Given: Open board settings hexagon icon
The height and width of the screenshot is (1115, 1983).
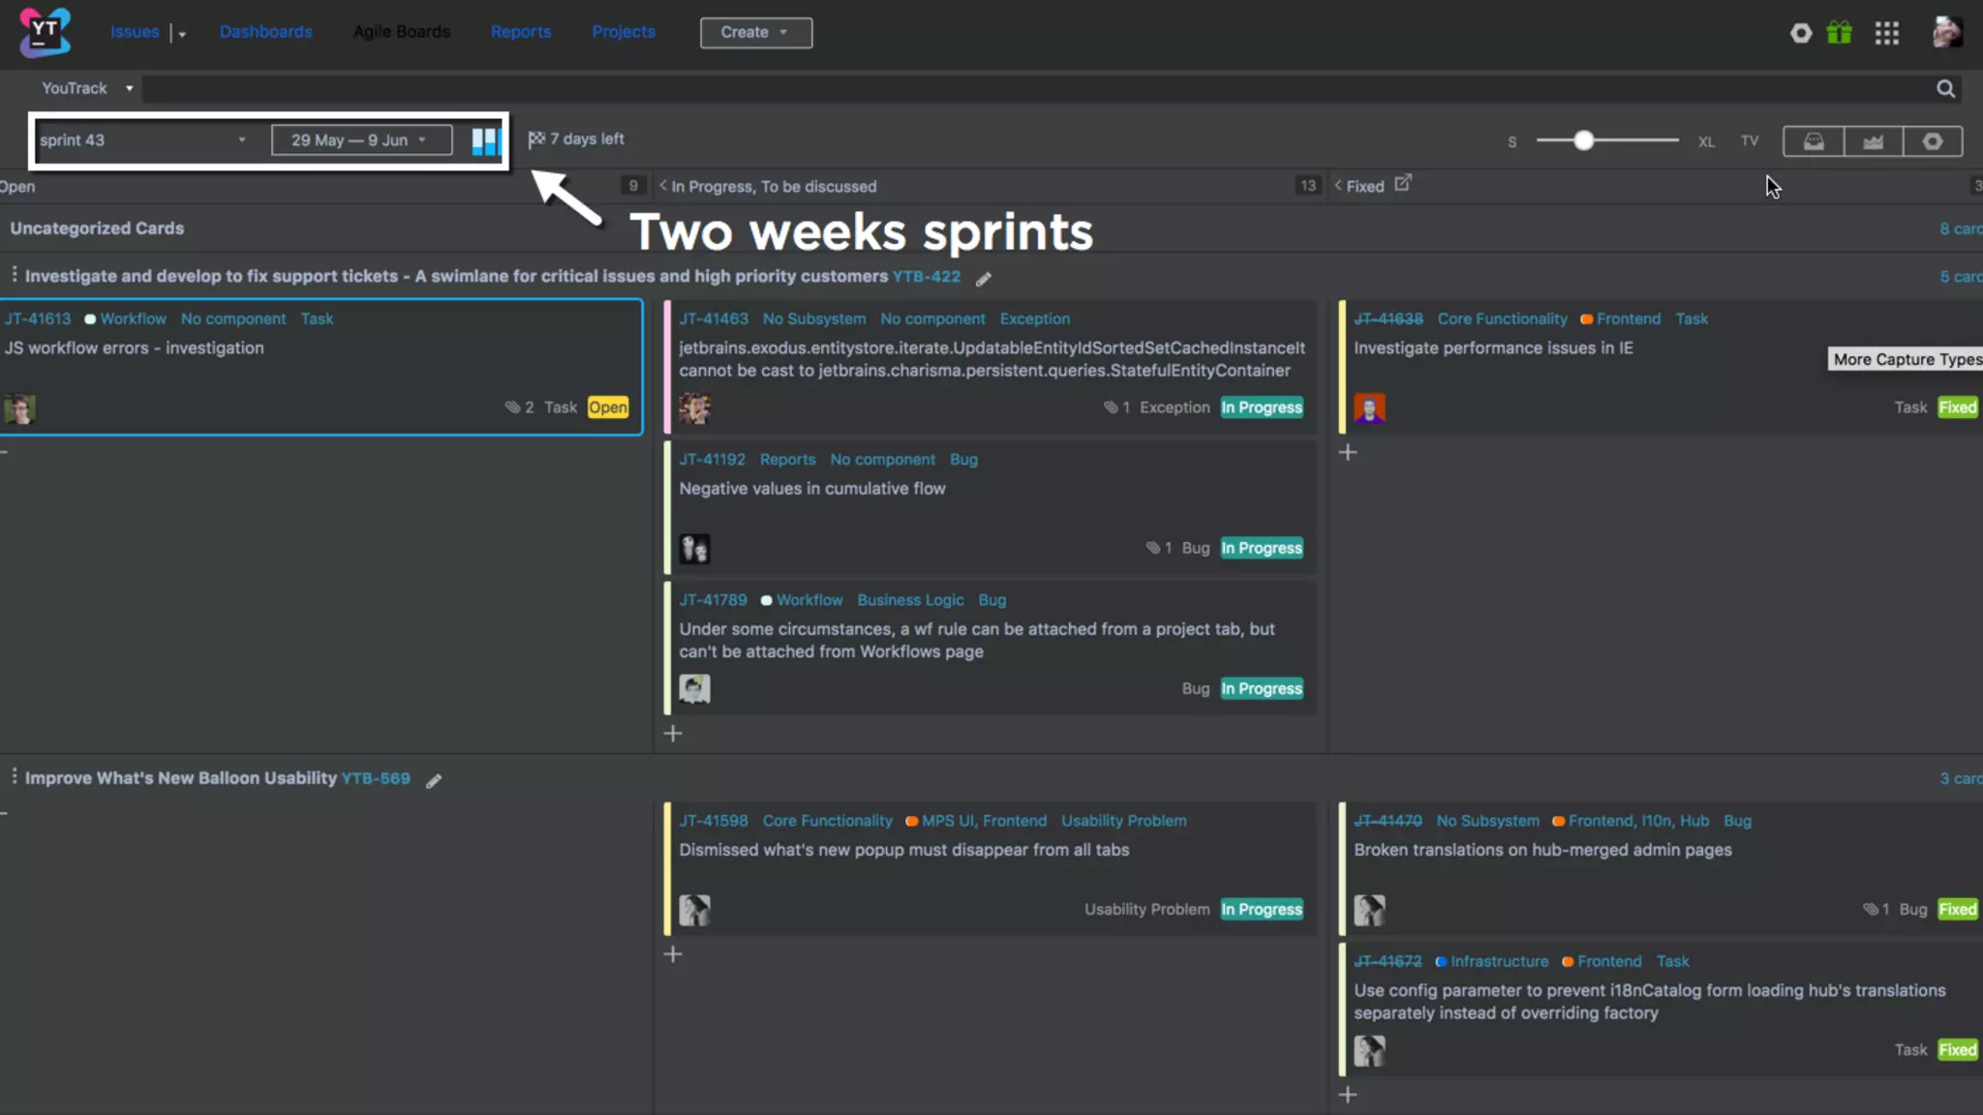Looking at the screenshot, I should (x=1933, y=141).
